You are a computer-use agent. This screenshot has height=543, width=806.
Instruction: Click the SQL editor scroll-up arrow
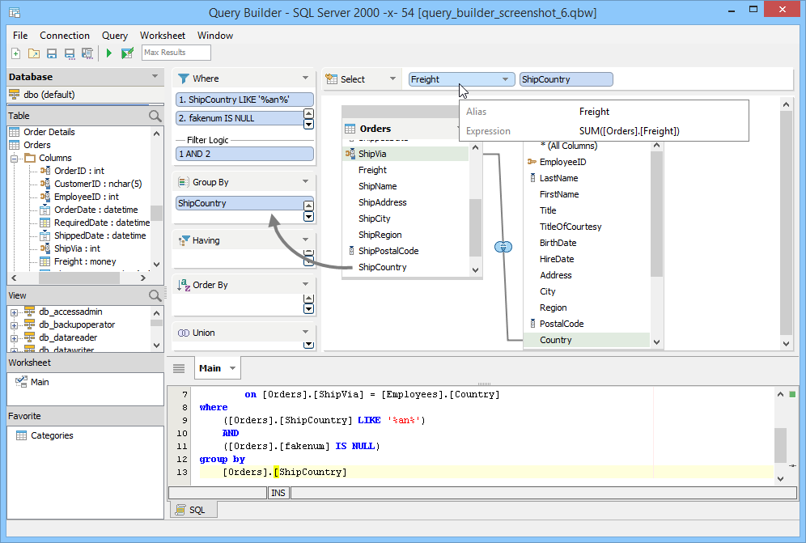coord(780,394)
